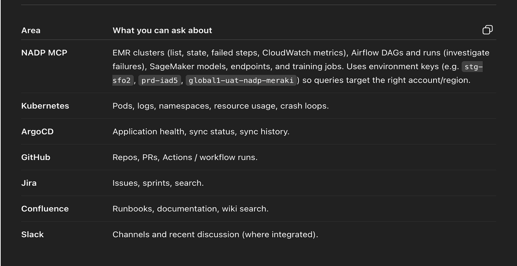Click the 'What you can ask about' header
517x266 pixels.
tap(162, 30)
